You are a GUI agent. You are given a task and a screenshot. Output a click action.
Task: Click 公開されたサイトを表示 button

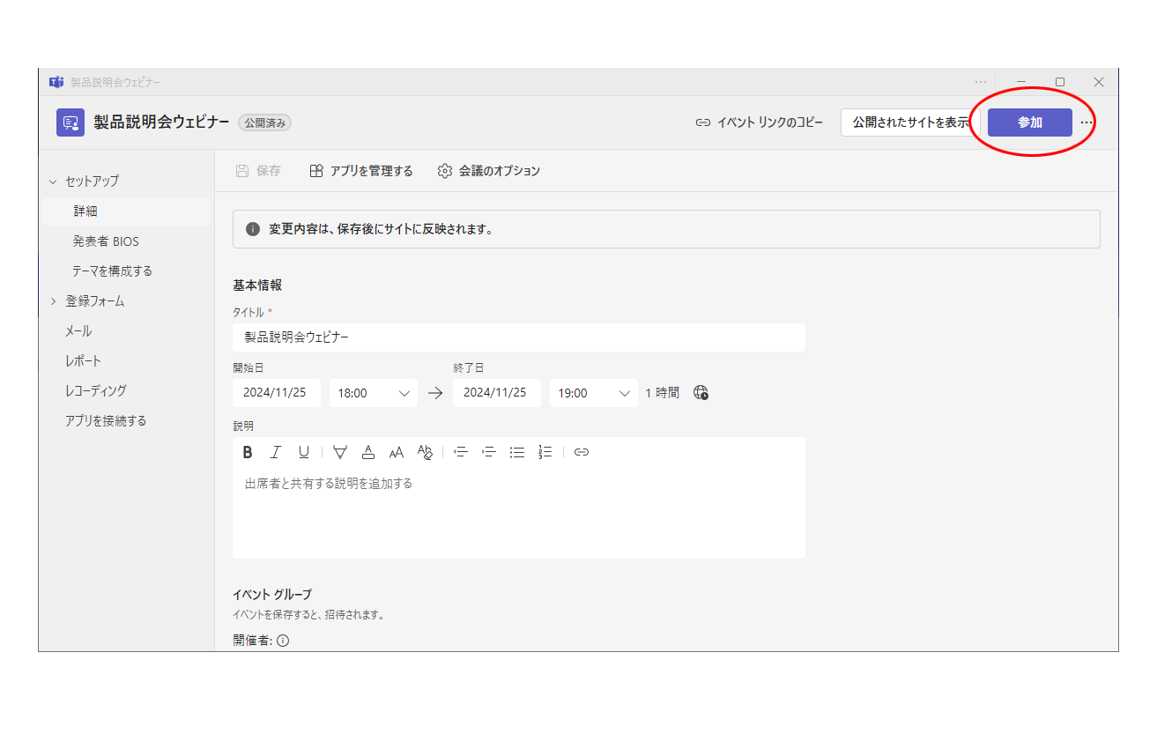tap(910, 122)
